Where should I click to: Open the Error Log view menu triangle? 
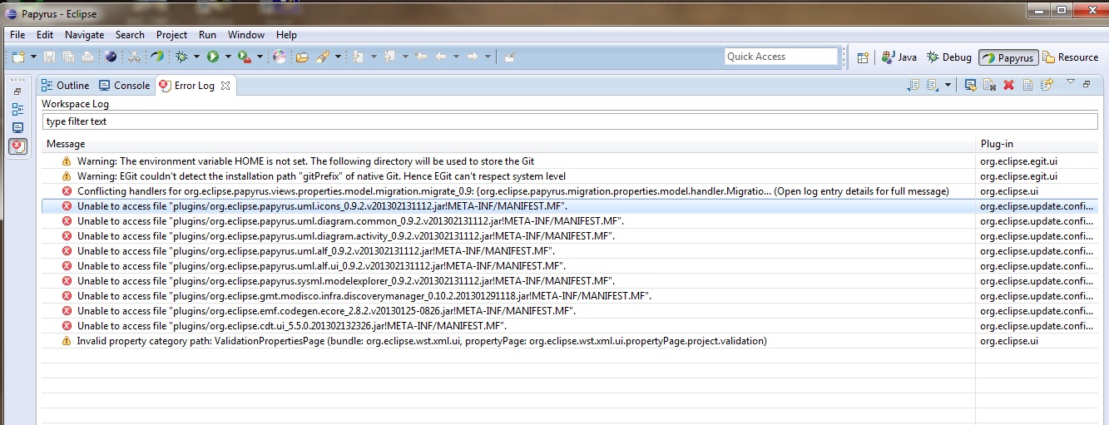tap(1070, 83)
